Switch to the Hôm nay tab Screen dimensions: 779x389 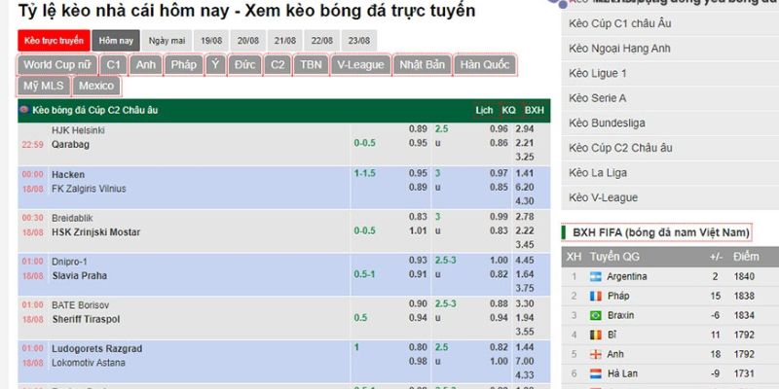pyautogui.click(x=116, y=41)
